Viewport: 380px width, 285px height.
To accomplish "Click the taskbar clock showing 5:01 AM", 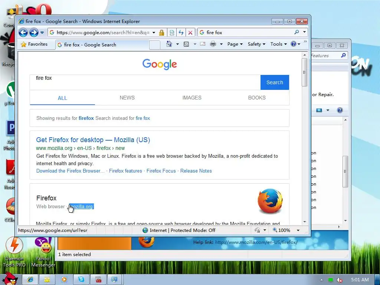I will [x=360, y=280].
